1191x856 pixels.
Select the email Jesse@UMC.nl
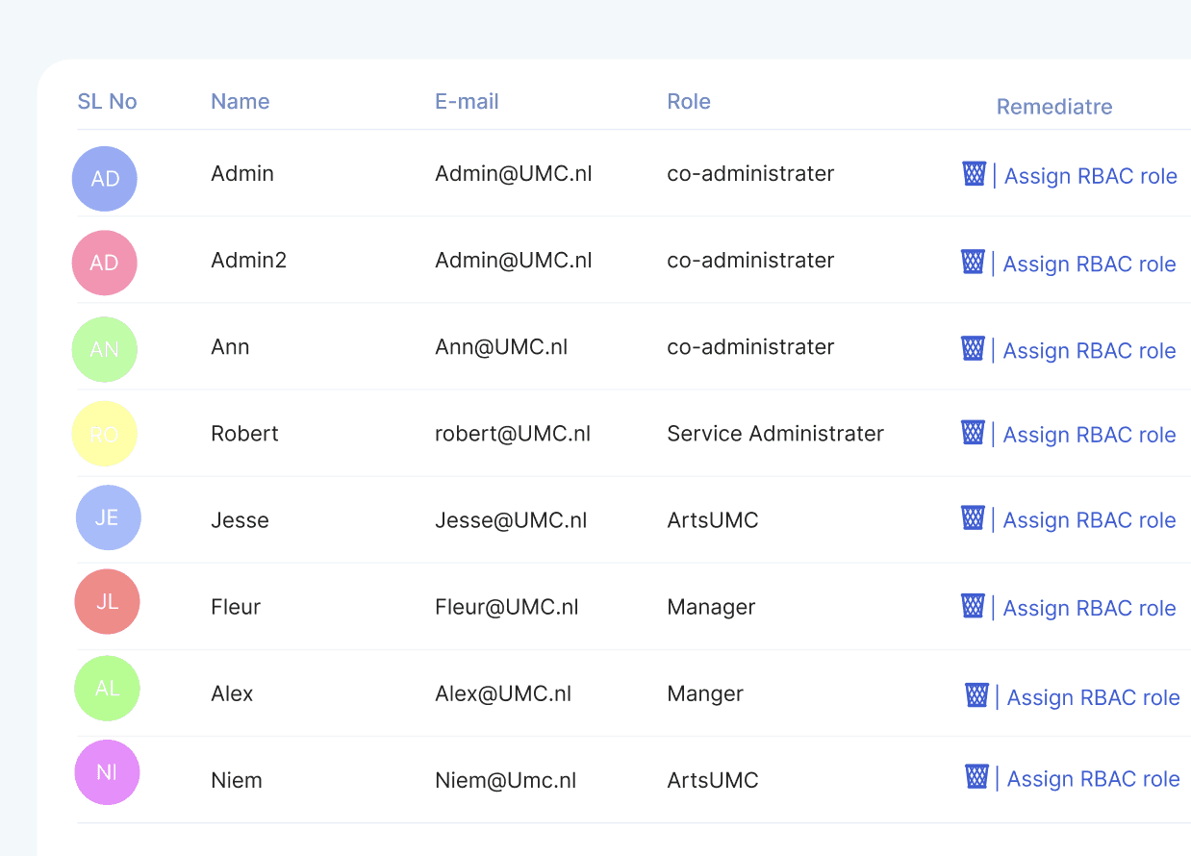point(511,520)
